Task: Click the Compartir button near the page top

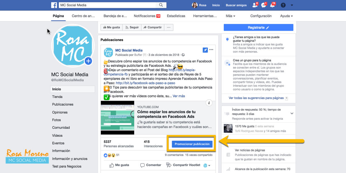Action: tap(153, 27)
